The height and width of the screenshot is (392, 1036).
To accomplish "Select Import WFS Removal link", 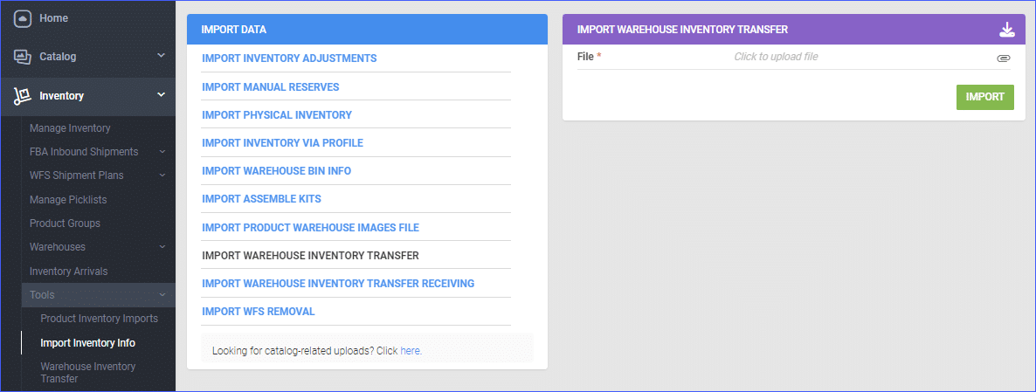I will tap(259, 312).
